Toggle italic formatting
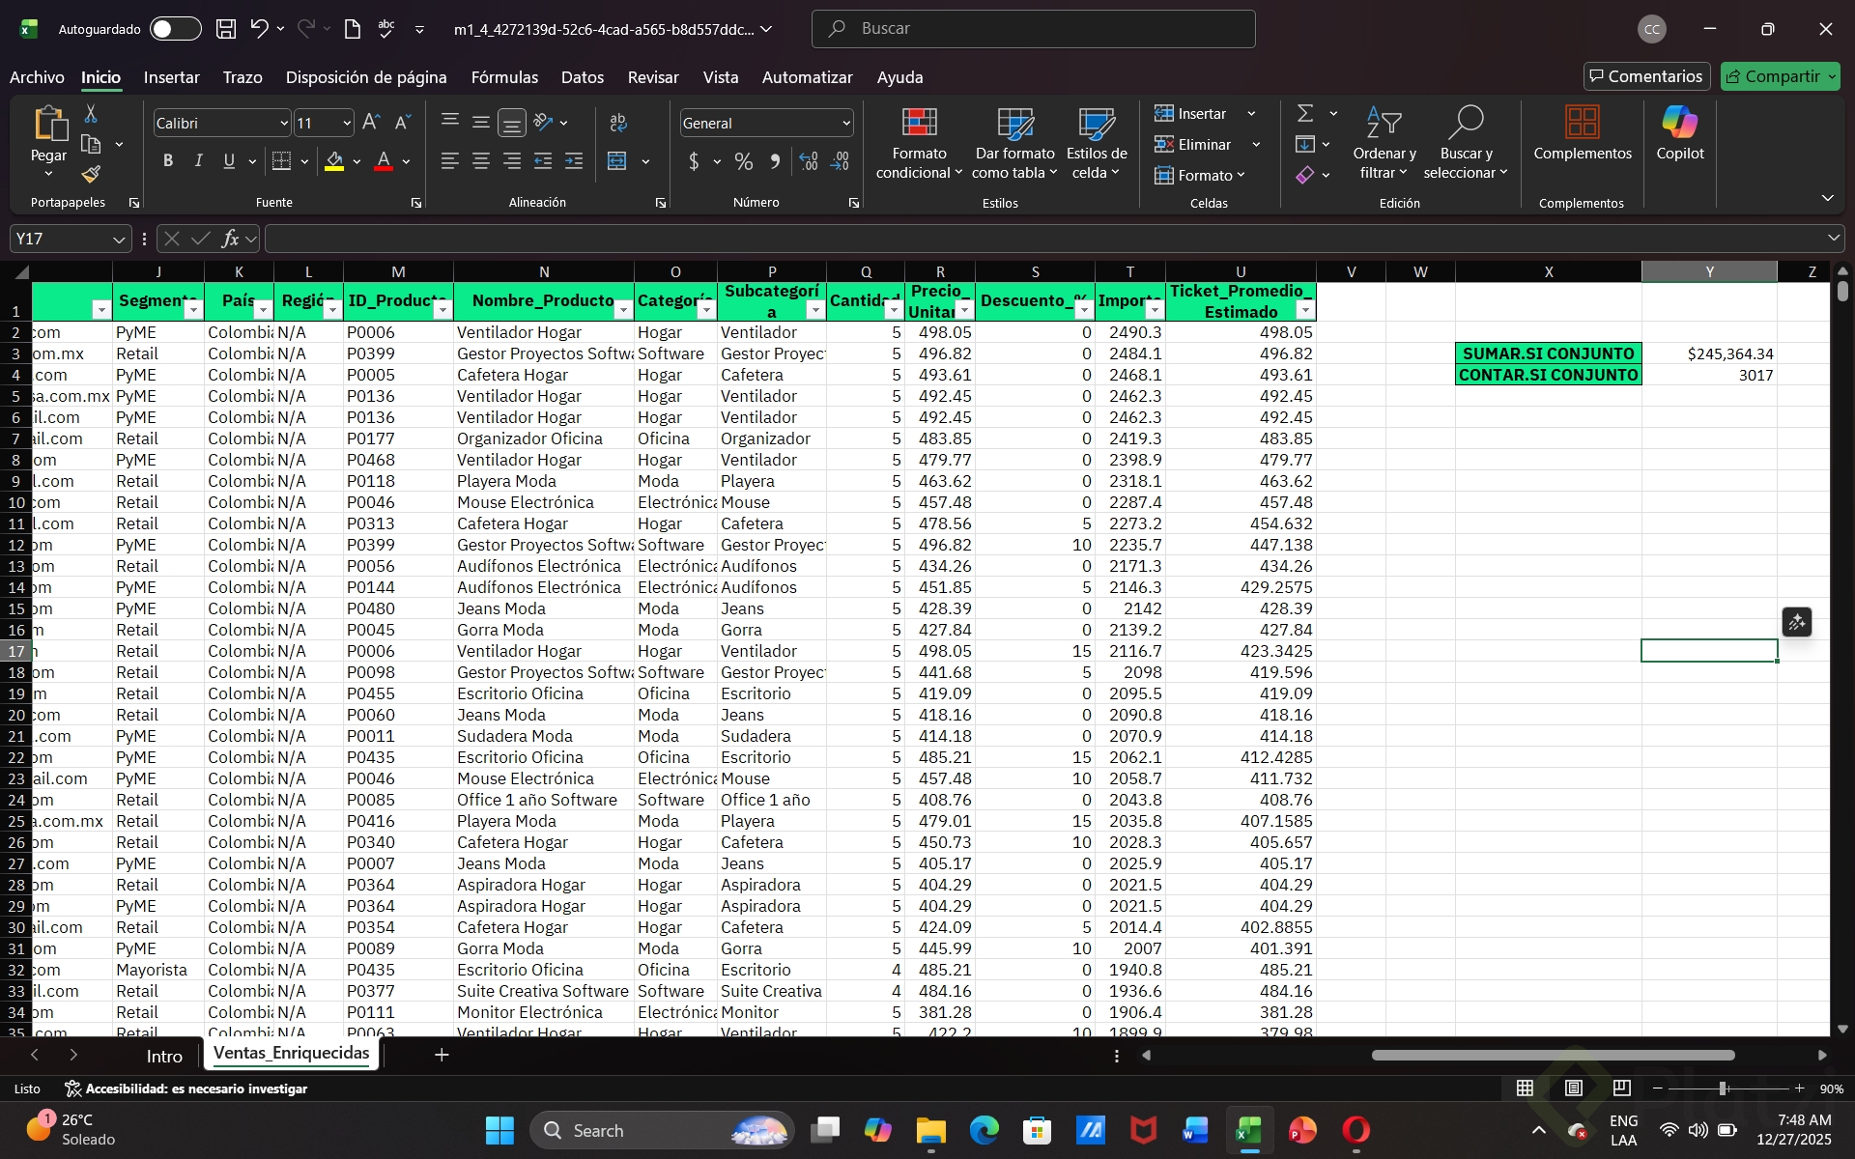The width and height of the screenshot is (1855, 1159). 198,161
